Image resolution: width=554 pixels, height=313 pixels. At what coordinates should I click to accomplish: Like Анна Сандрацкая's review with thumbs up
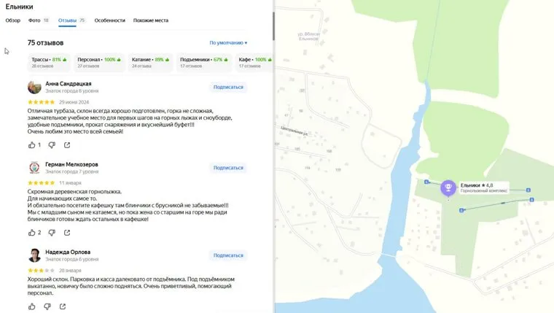(x=32, y=145)
